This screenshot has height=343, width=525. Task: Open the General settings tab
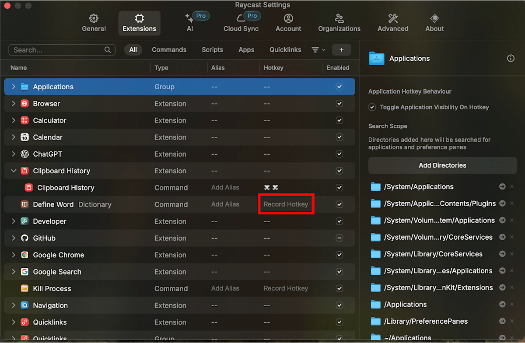click(x=94, y=23)
